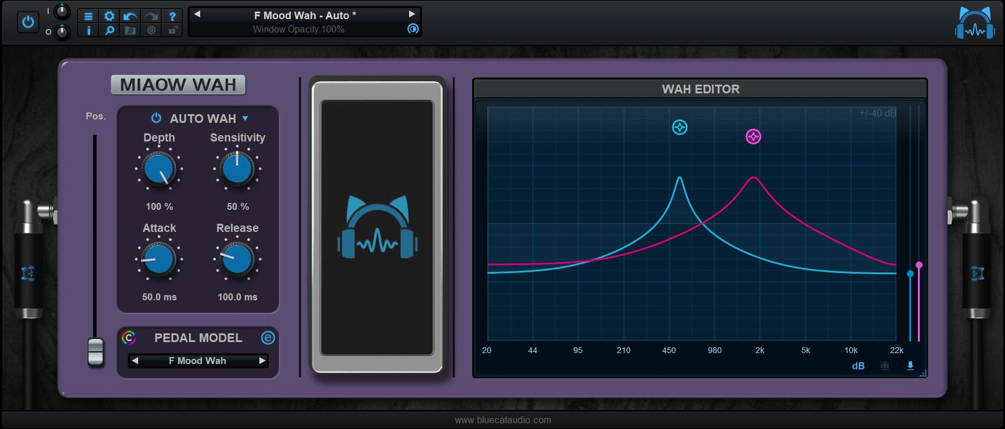Image resolution: width=1005 pixels, height=429 pixels.
Task: Open the www.bluecataudio.com link
Action: coord(502,420)
